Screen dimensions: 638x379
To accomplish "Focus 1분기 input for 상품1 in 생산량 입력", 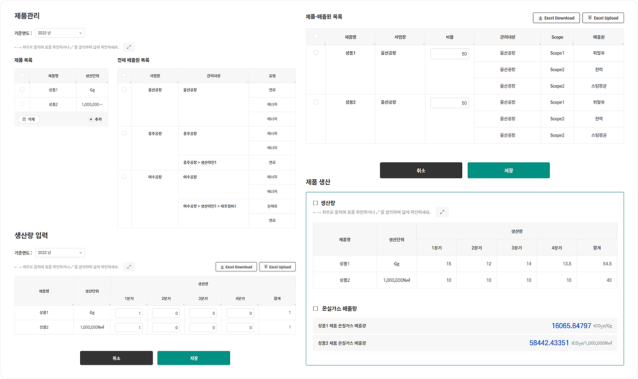I will pos(129,313).
